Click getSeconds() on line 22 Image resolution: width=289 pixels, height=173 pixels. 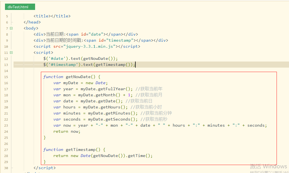120,119
